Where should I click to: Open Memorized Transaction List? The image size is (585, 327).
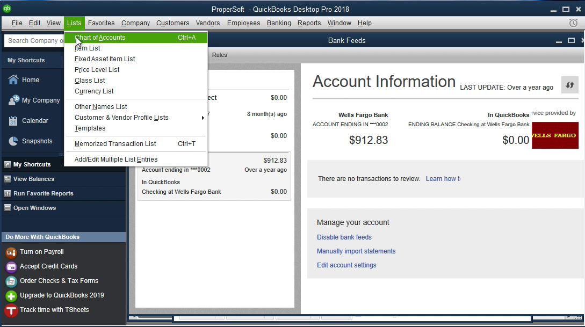click(136, 144)
